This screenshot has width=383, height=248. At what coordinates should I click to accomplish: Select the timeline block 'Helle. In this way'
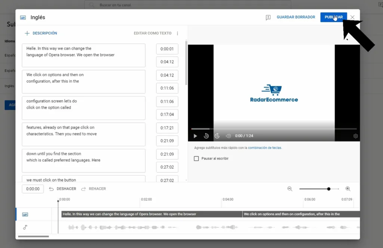point(152,214)
